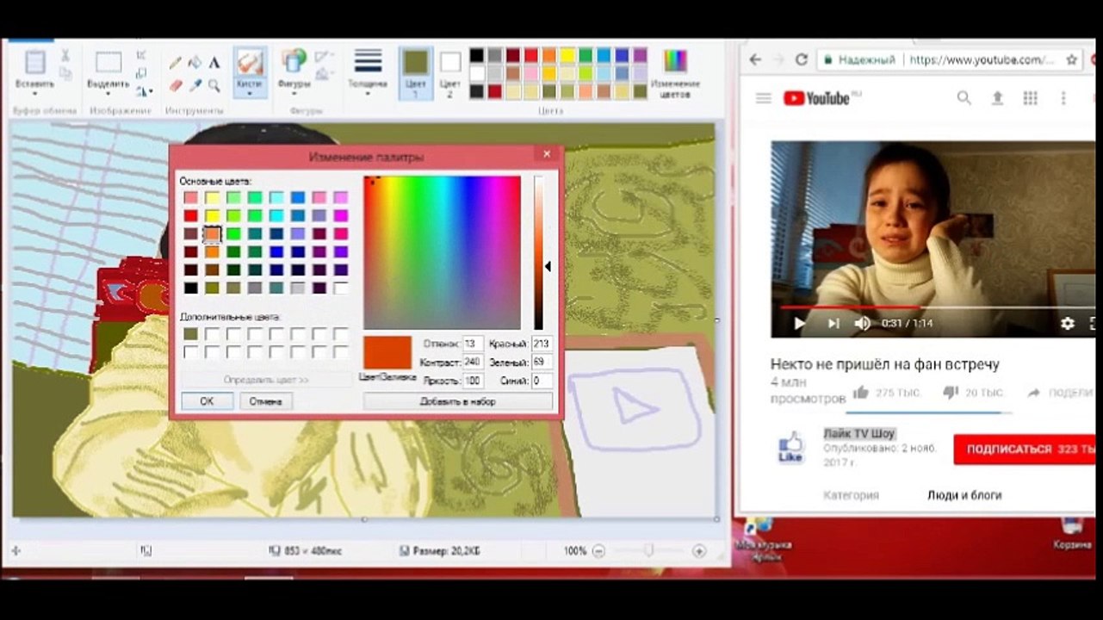Viewport: 1103px width, 620px height.
Task: Zoom out with Paint's minus button
Action: tap(599, 551)
